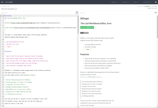Click the reading time statistic
158x108 pixels.
click(143, 6)
